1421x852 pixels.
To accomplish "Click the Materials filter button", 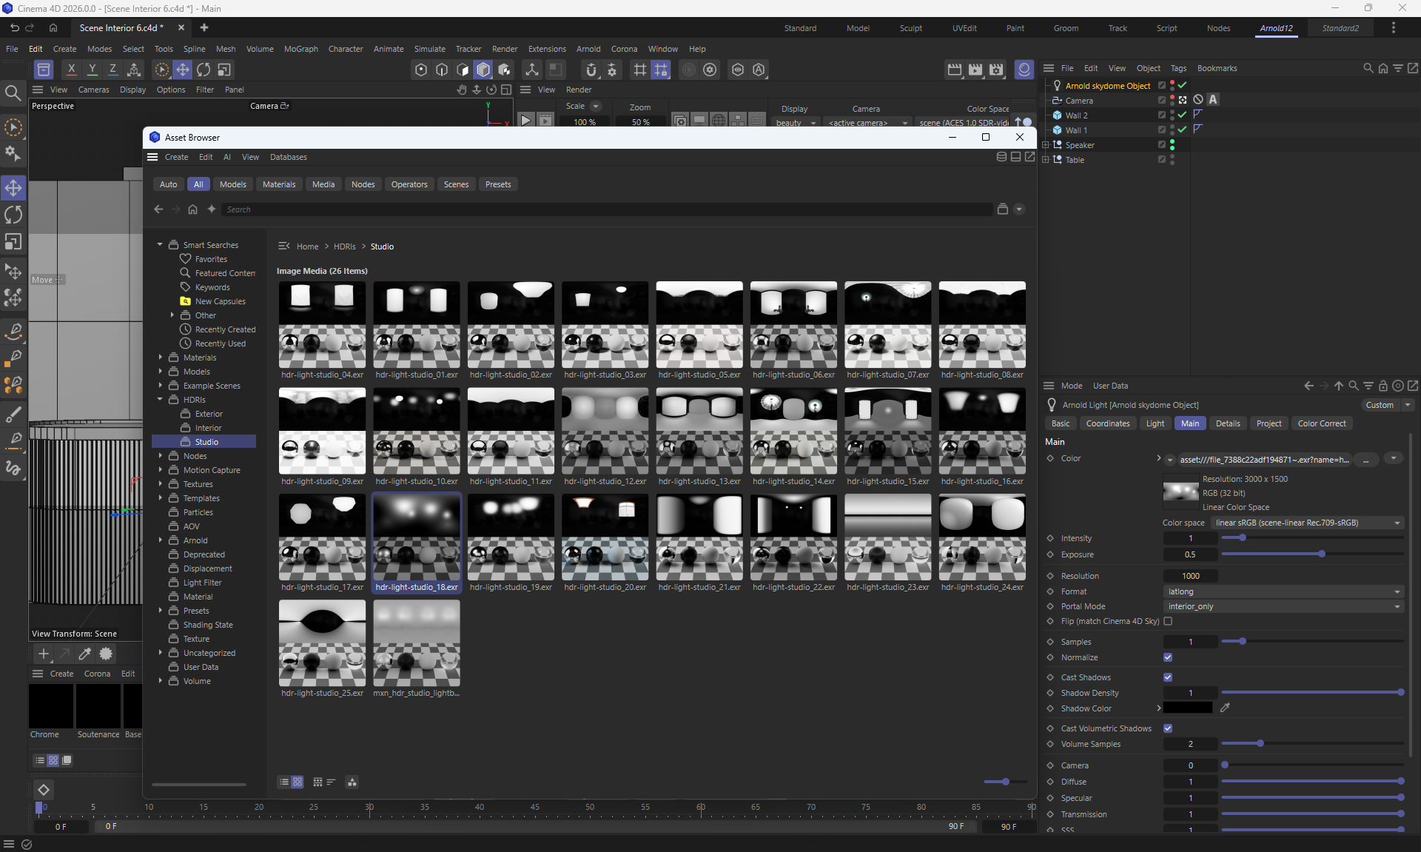I will click(278, 184).
